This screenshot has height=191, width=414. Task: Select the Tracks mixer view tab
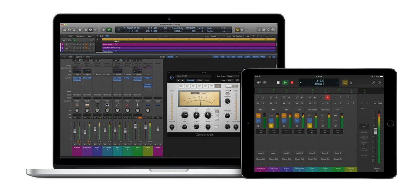click(x=170, y=57)
